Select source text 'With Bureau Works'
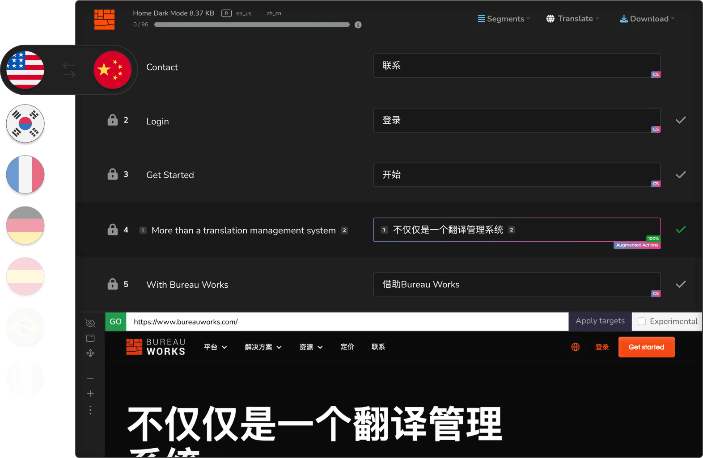 tap(187, 285)
